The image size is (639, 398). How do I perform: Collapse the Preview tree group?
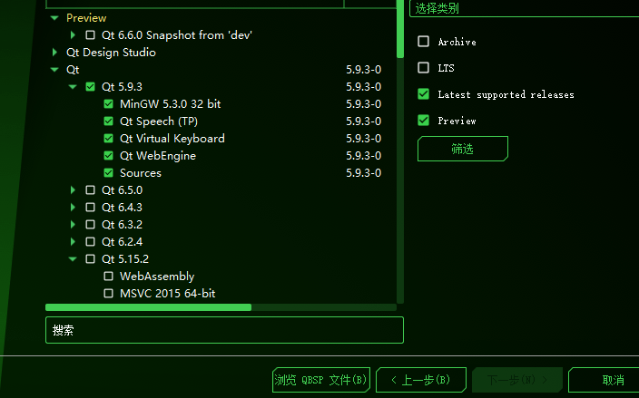click(x=55, y=18)
